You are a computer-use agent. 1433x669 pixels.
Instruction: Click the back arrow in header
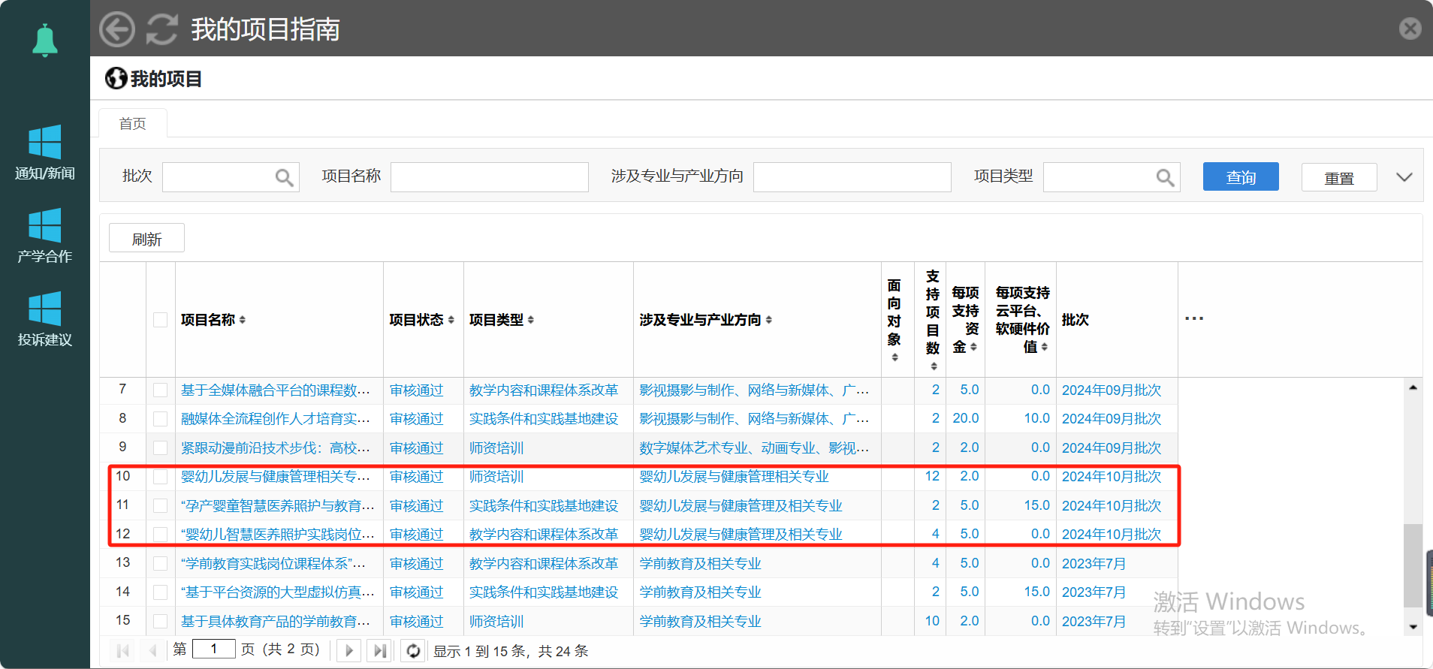pos(117,29)
